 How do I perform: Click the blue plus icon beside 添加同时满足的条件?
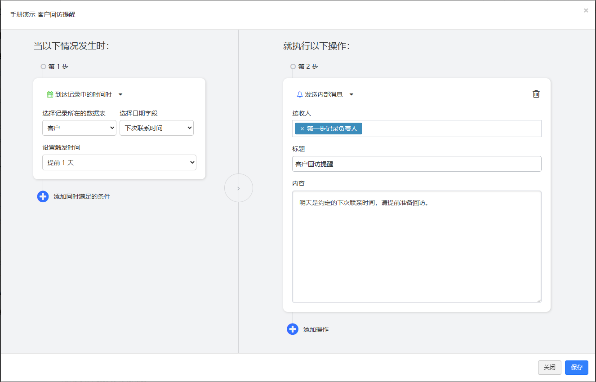click(x=43, y=196)
